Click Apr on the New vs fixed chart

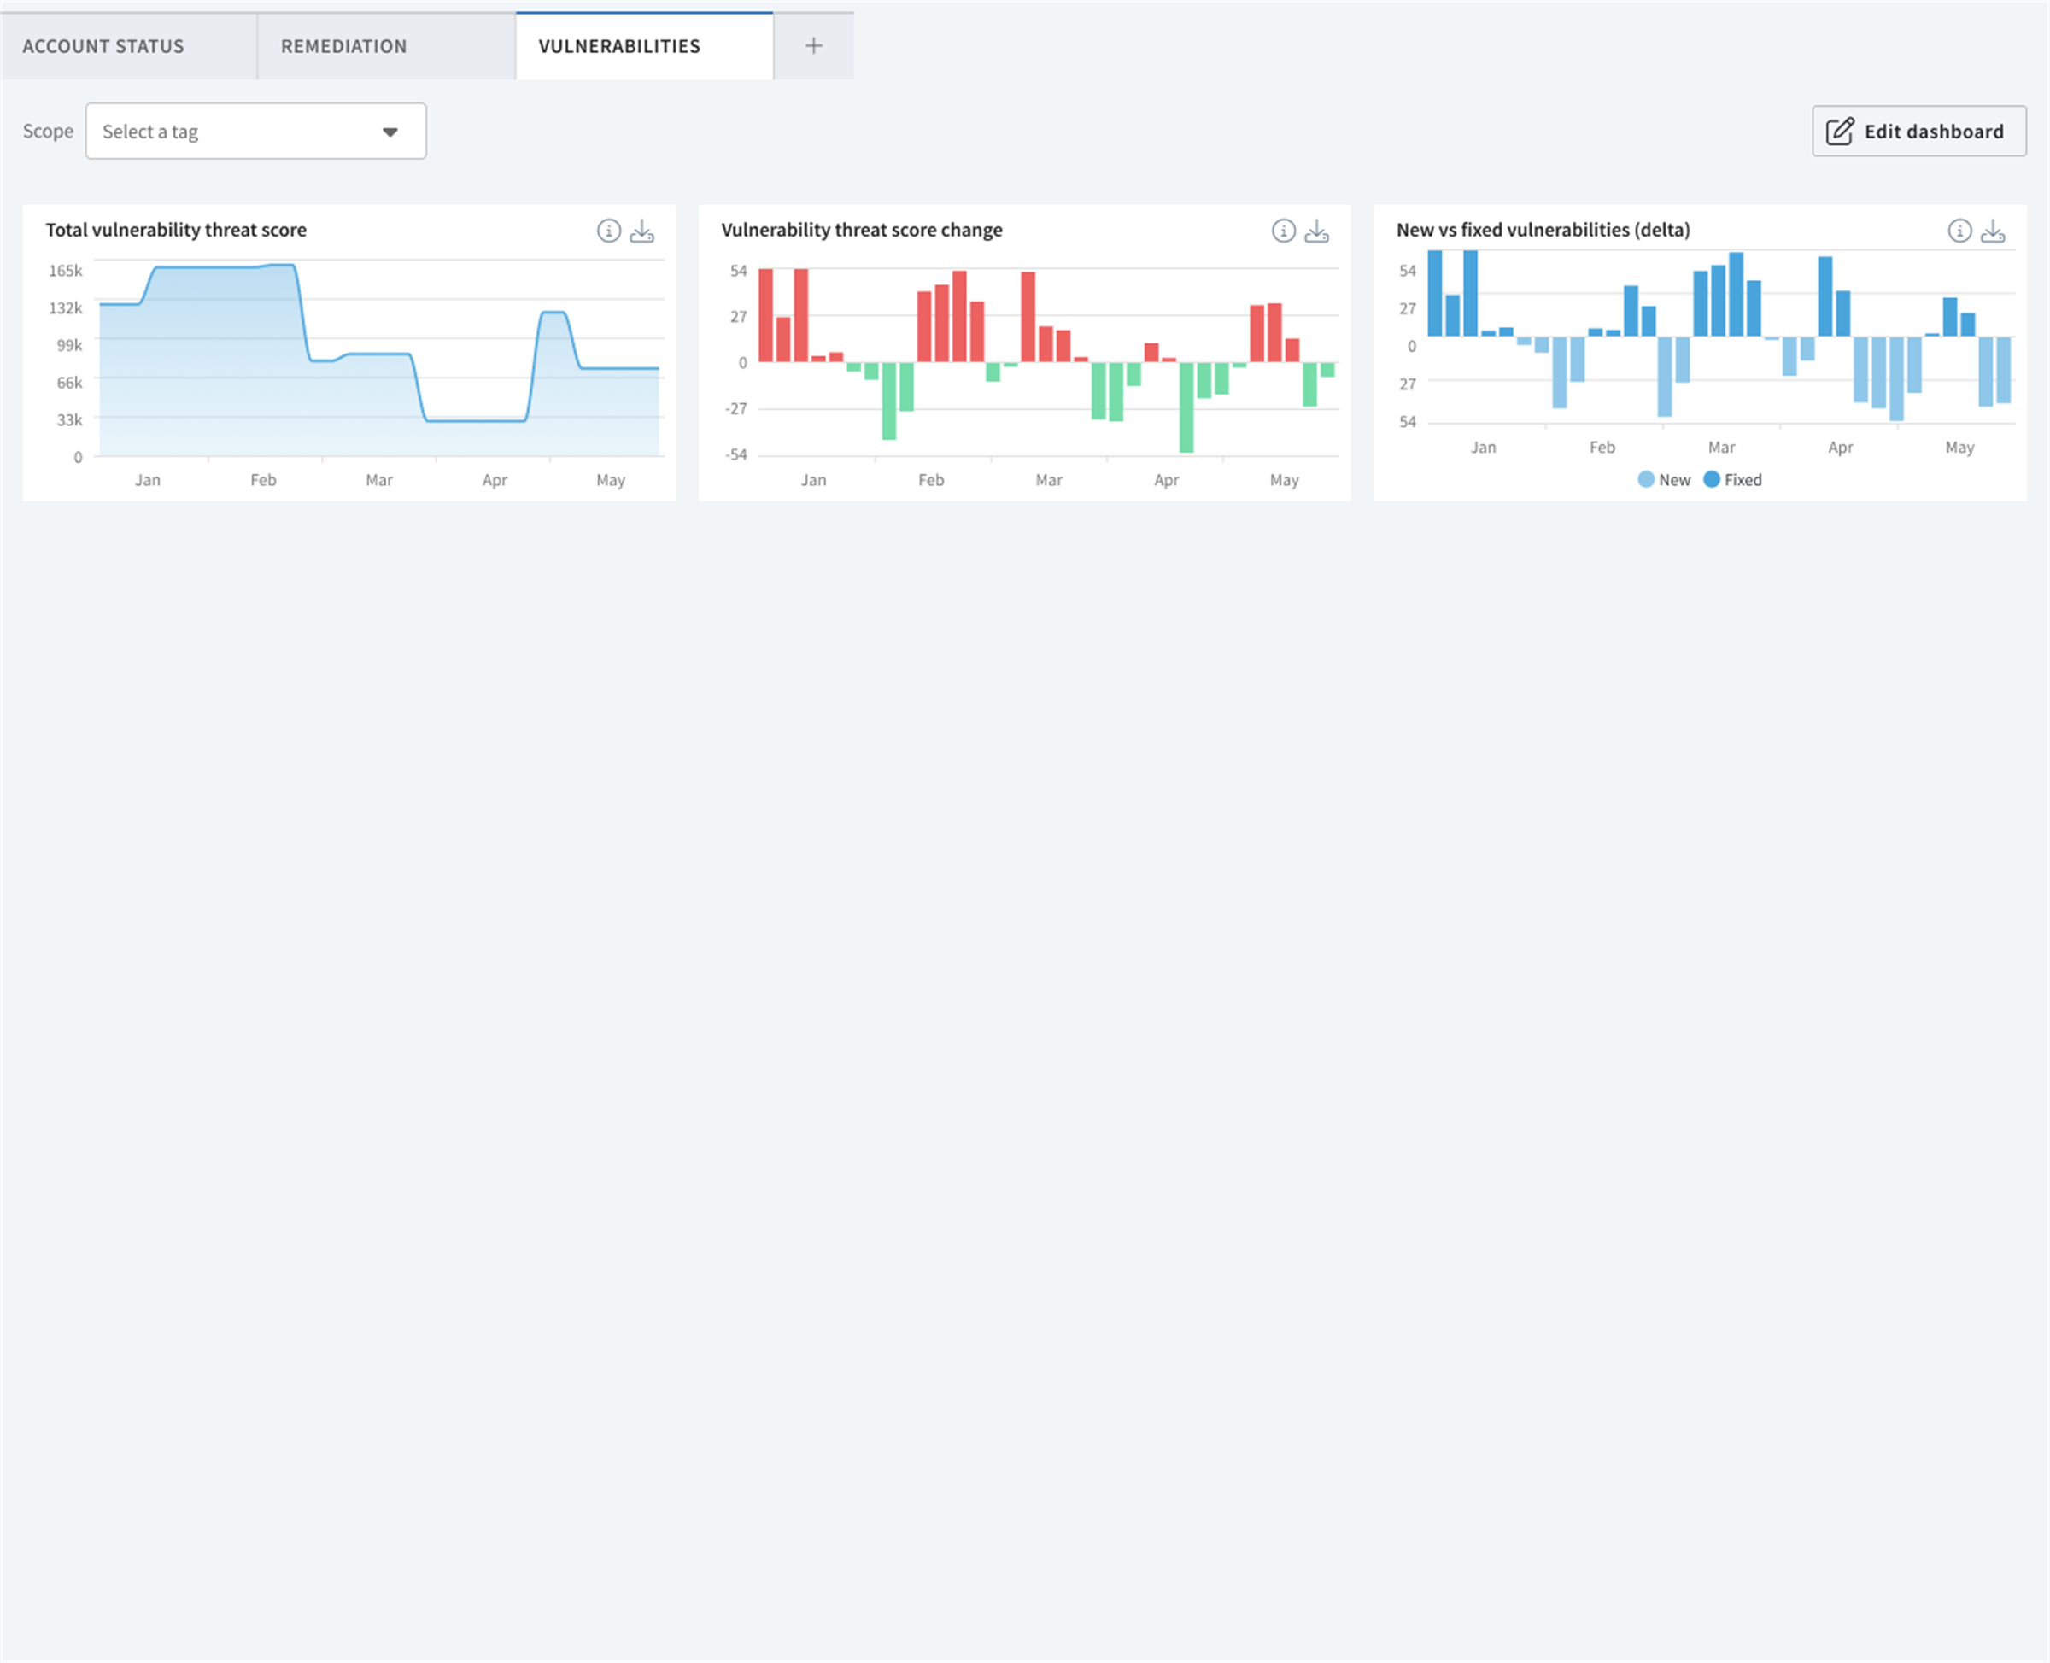(x=1842, y=448)
